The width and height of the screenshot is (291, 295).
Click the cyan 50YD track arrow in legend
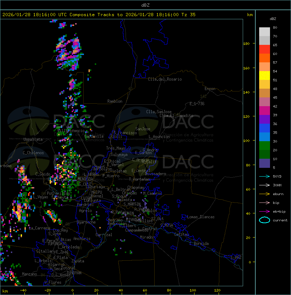click(x=264, y=177)
